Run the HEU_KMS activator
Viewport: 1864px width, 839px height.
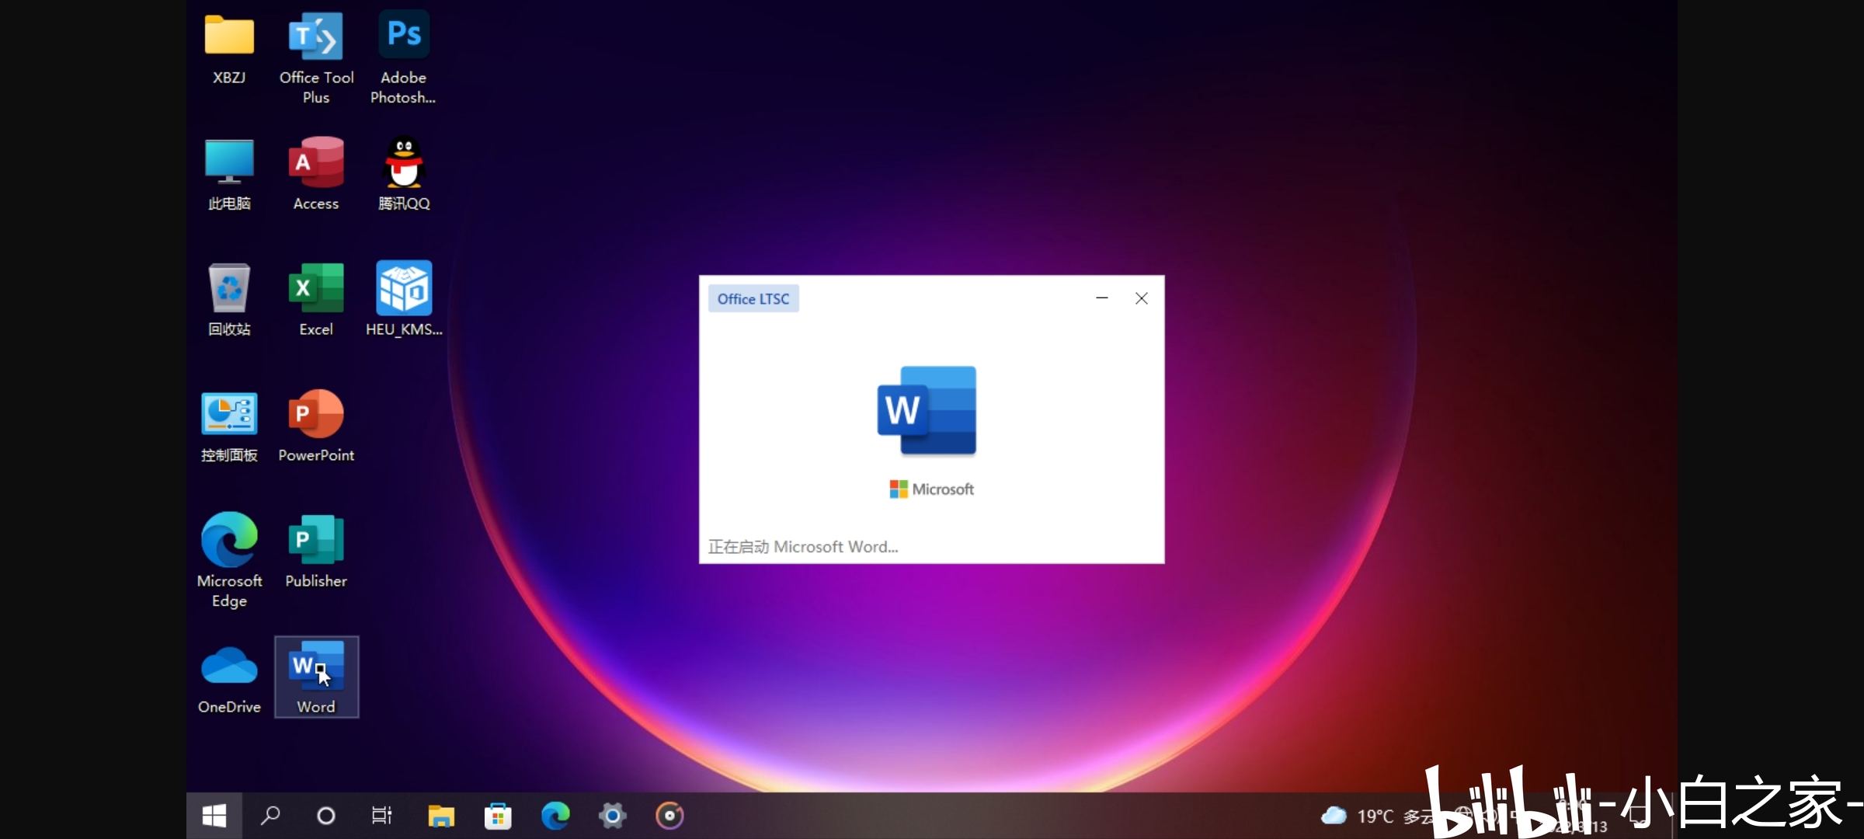pyautogui.click(x=403, y=287)
